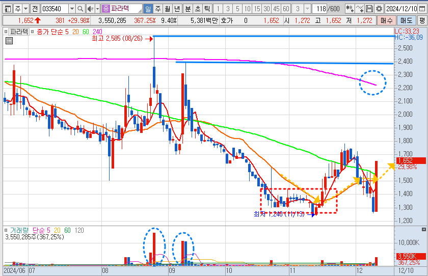Click the '호가' quote label

coord(227,20)
